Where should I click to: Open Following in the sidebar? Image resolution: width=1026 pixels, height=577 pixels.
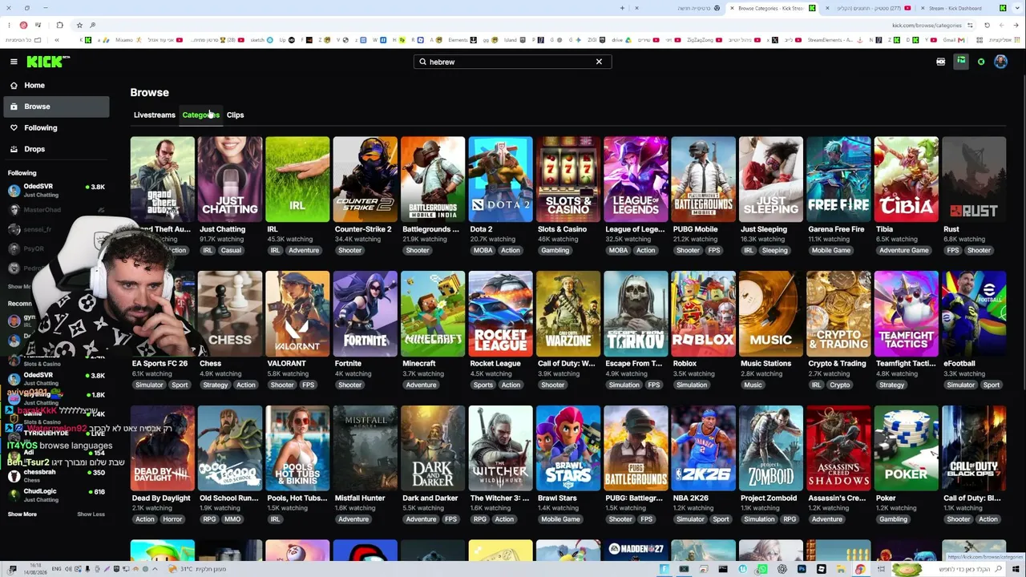point(56,127)
